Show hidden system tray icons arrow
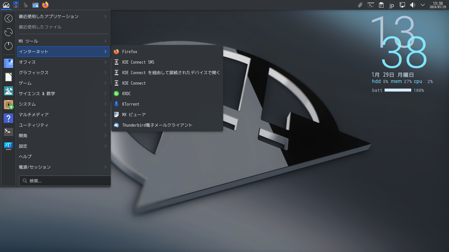This screenshot has height=252, width=449. (x=423, y=5)
